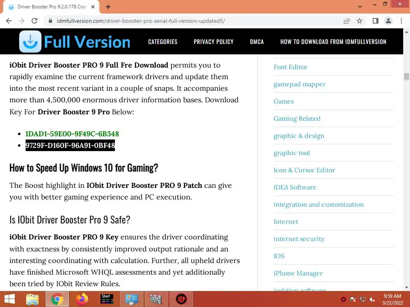Open the iPhone Manager category

298,273
